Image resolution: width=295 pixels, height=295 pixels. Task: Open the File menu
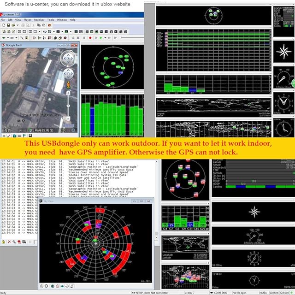[x=3, y=20]
